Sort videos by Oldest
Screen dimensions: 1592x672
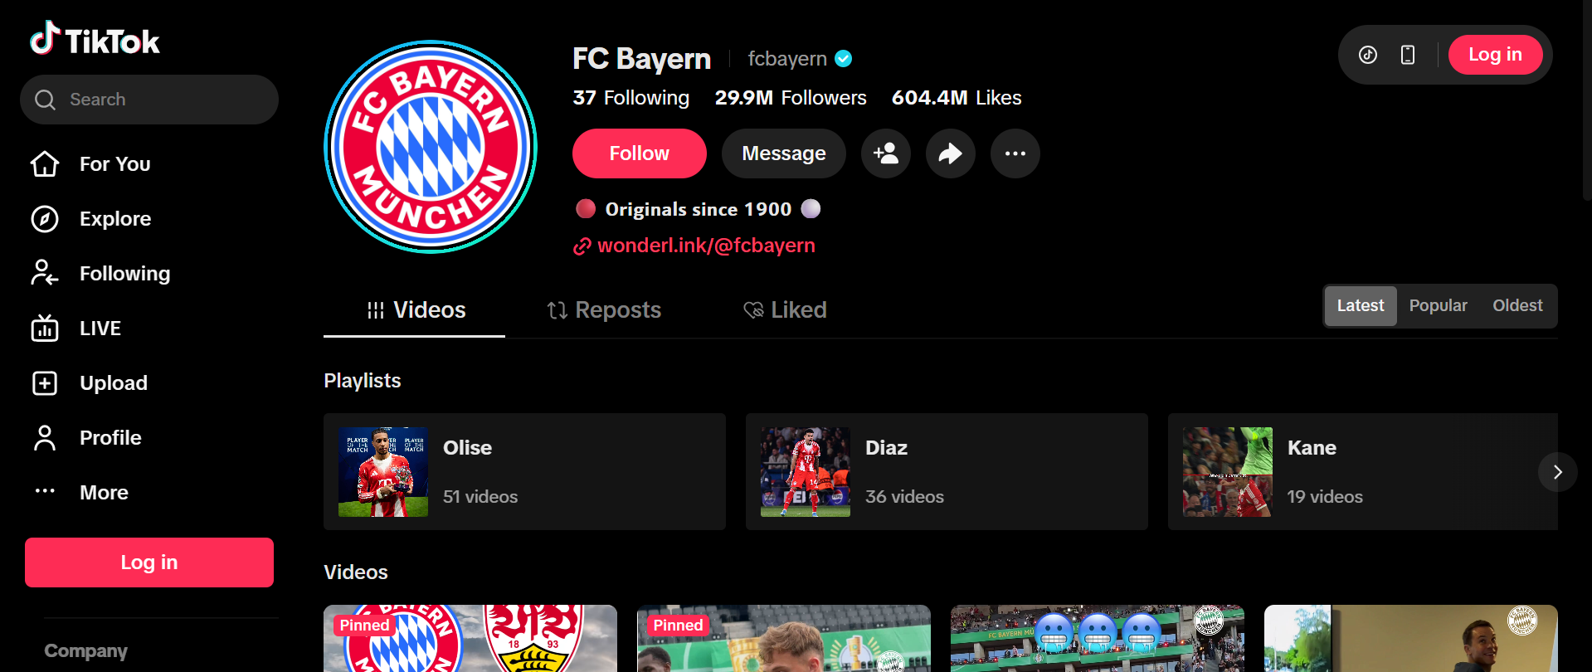(x=1517, y=306)
